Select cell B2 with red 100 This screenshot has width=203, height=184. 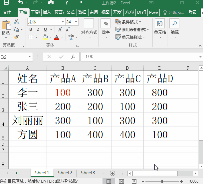[63, 92]
